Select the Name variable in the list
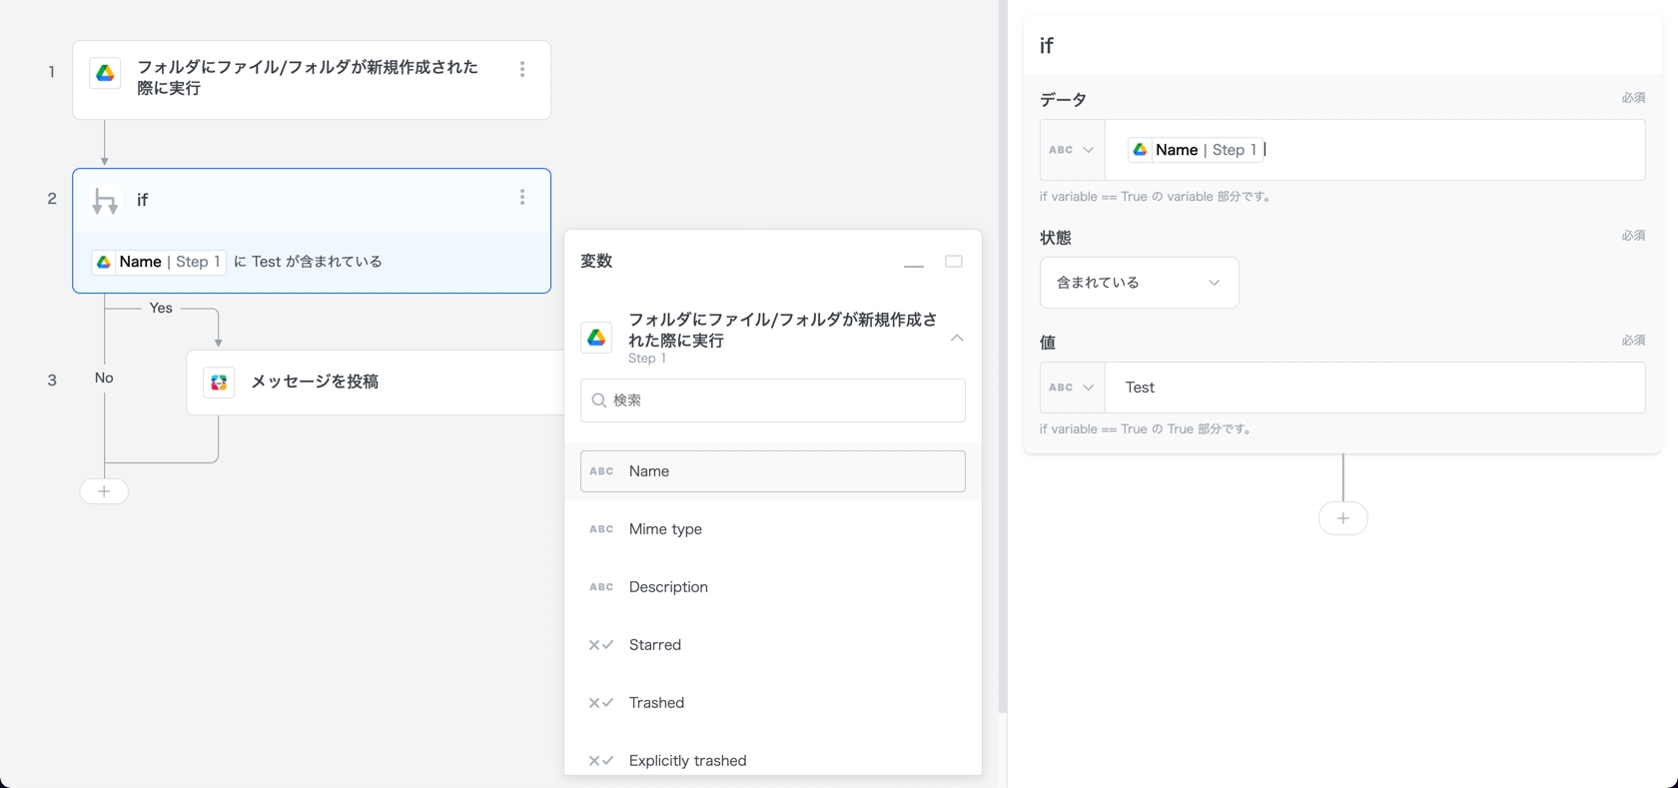Image resolution: width=1678 pixels, height=788 pixels. [772, 471]
